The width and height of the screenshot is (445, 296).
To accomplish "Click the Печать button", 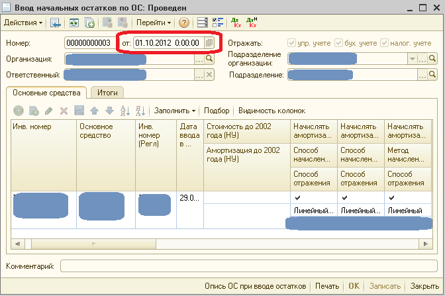I will point(327,286).
